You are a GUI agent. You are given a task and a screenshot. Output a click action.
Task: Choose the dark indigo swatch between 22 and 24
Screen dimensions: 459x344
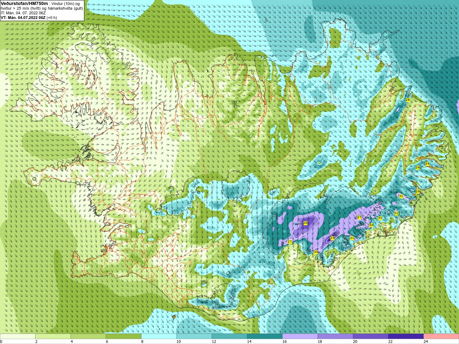(406, 336)
